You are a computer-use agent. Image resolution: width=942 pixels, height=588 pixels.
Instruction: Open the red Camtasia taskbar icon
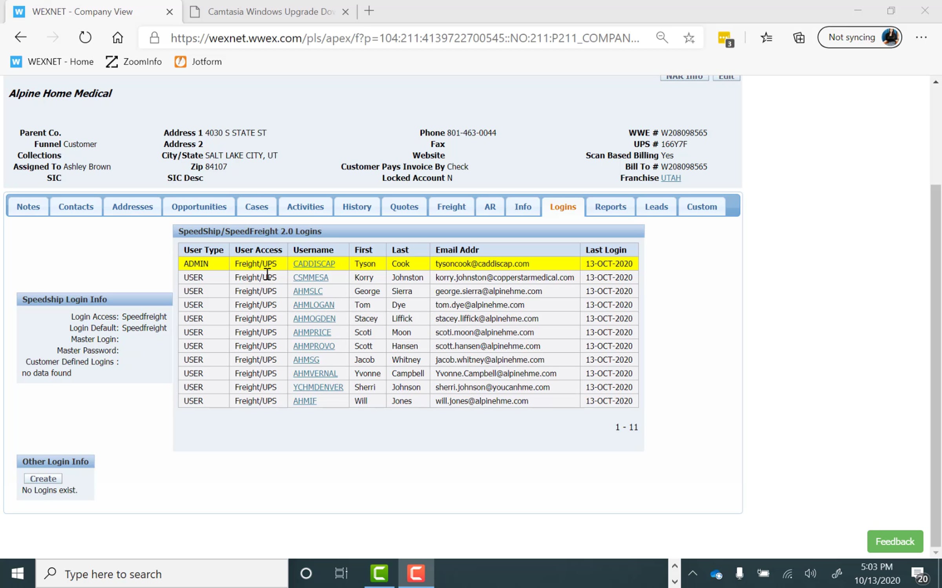tap(416, 573)
